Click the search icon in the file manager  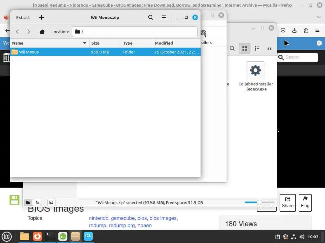(232, 48)
